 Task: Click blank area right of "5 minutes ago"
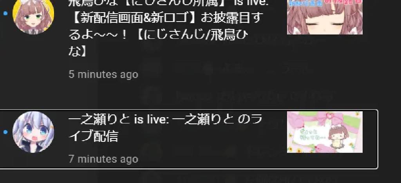(x=204, y=74)
